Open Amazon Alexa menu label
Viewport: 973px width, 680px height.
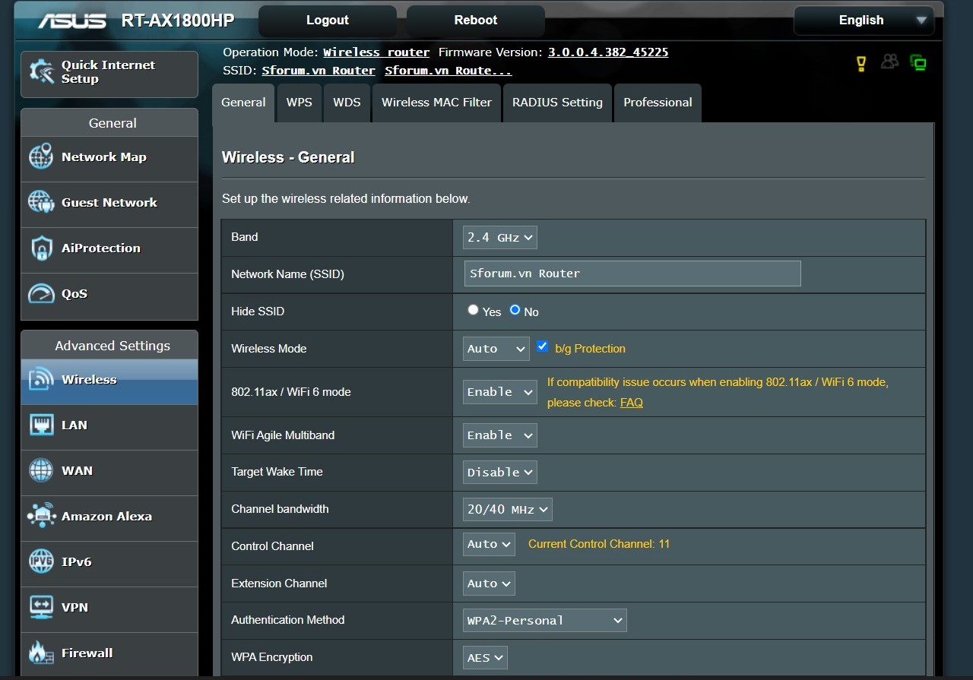(x=106, y=516)
